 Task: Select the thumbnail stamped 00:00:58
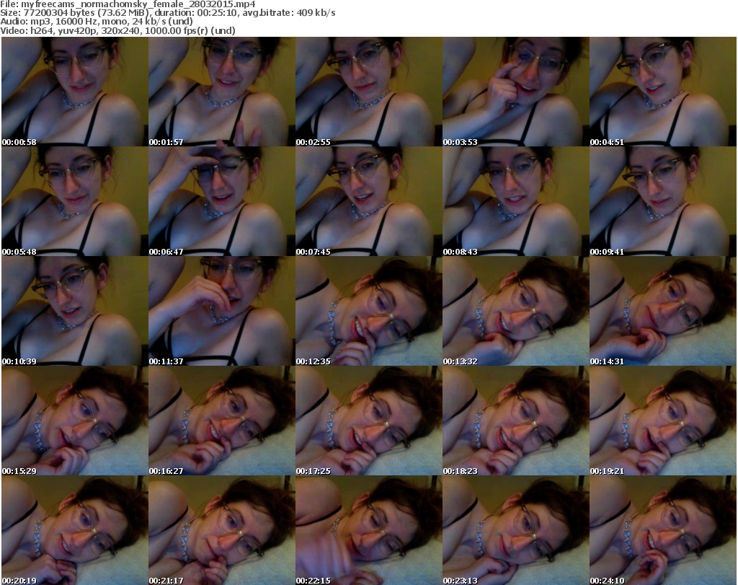75,92
